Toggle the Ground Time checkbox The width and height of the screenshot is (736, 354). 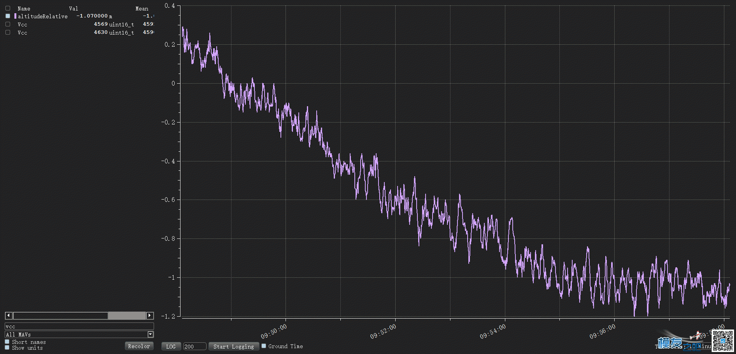tap(264, 346)
